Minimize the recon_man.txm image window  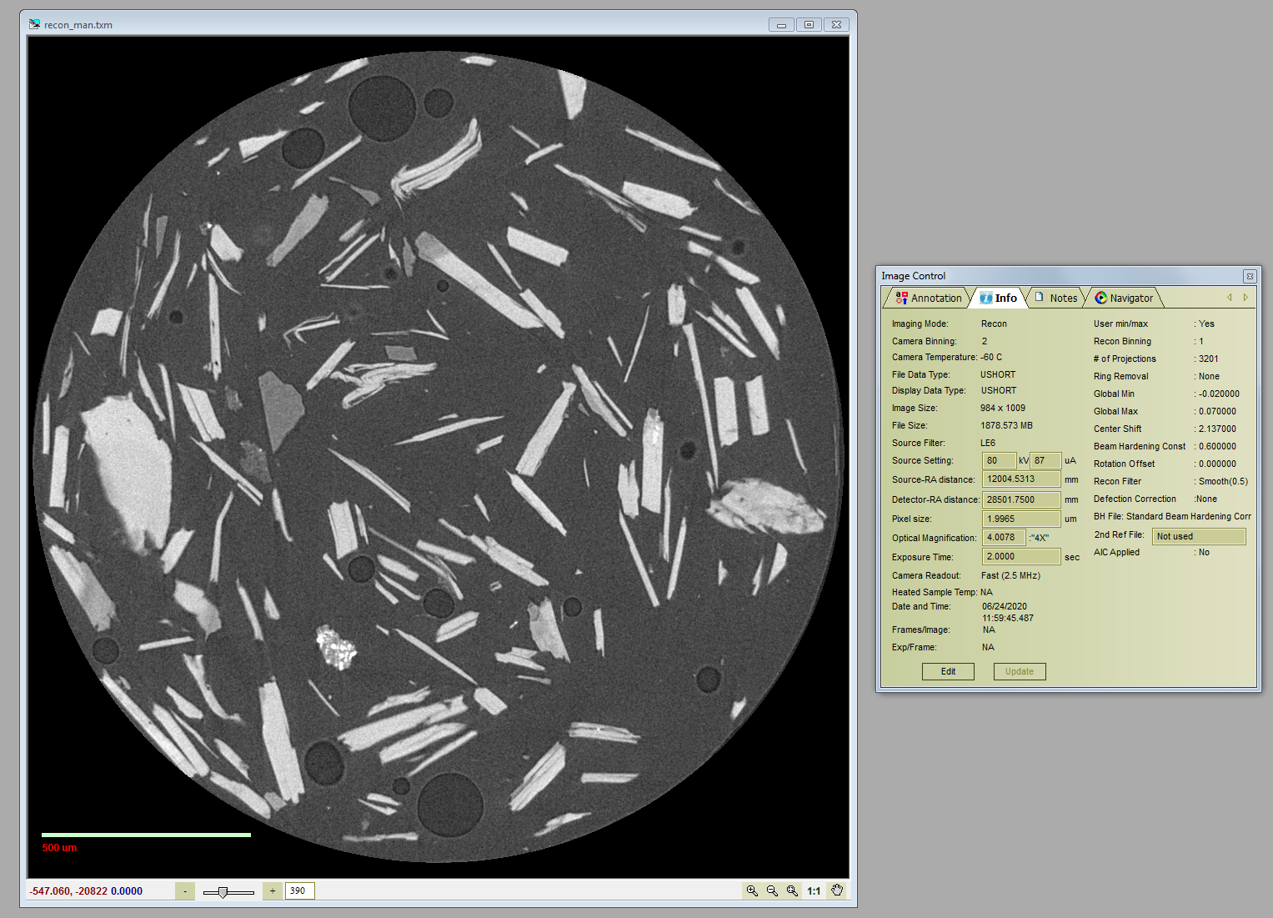(x=781, y=24)
